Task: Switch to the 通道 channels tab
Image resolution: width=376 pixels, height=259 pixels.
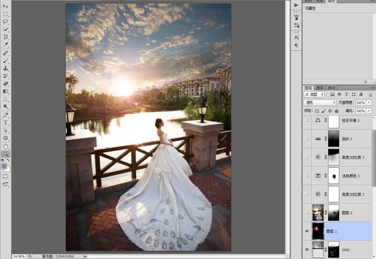Action: (x=320, y=88)
